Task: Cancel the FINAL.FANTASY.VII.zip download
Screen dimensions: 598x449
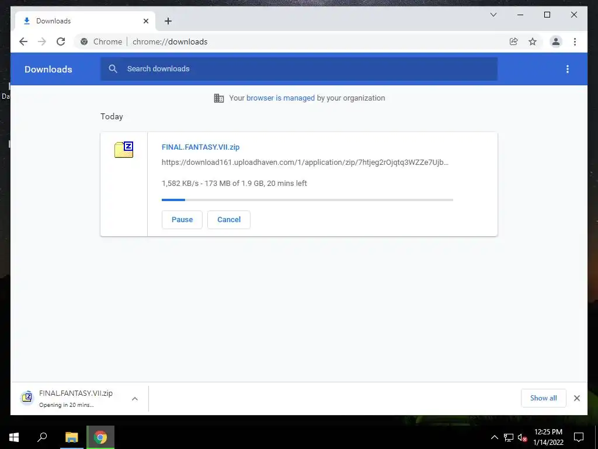Action: [229, 220]
